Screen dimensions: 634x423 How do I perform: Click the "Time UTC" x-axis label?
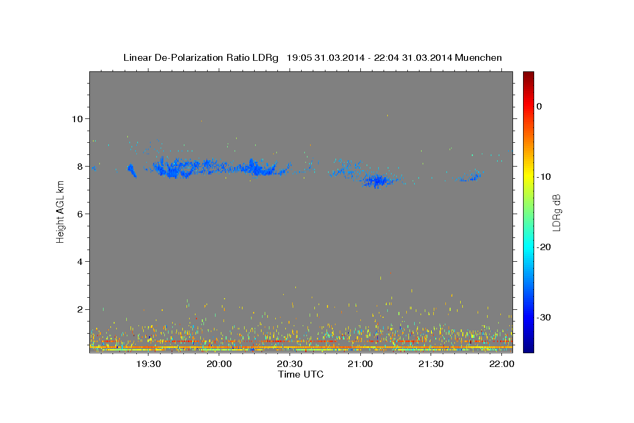(x=301, y=374)
